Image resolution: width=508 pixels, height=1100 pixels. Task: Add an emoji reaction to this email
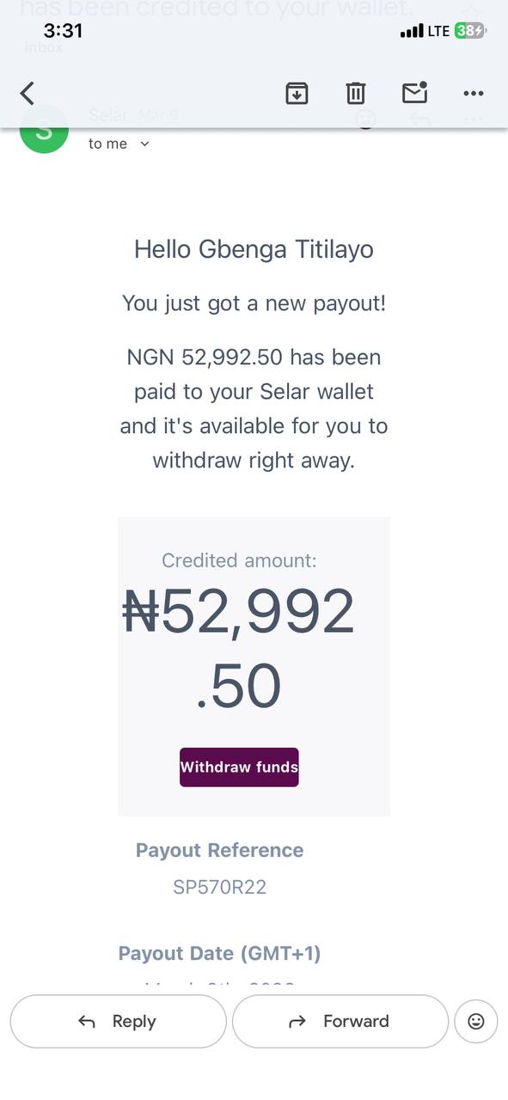tap(475, 1021)
